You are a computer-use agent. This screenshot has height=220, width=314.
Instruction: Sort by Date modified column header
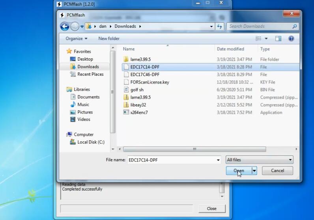(x=230, y=49)
